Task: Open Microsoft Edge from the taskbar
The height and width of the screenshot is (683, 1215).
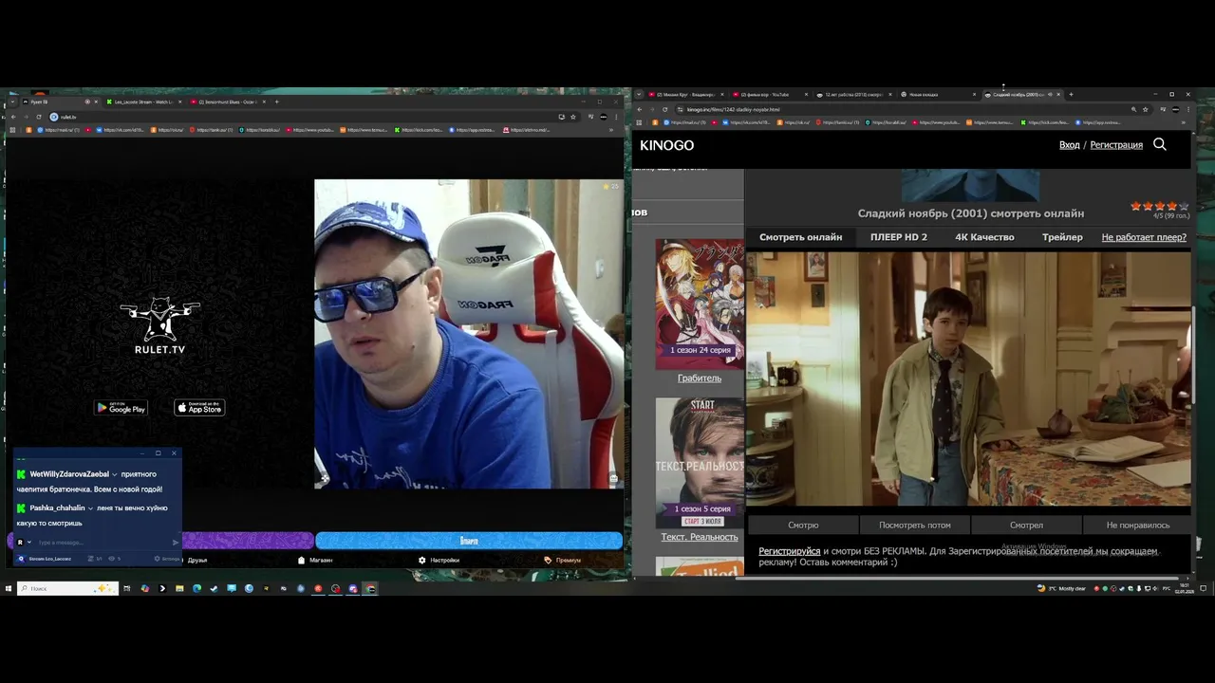Action: (196, 588)
